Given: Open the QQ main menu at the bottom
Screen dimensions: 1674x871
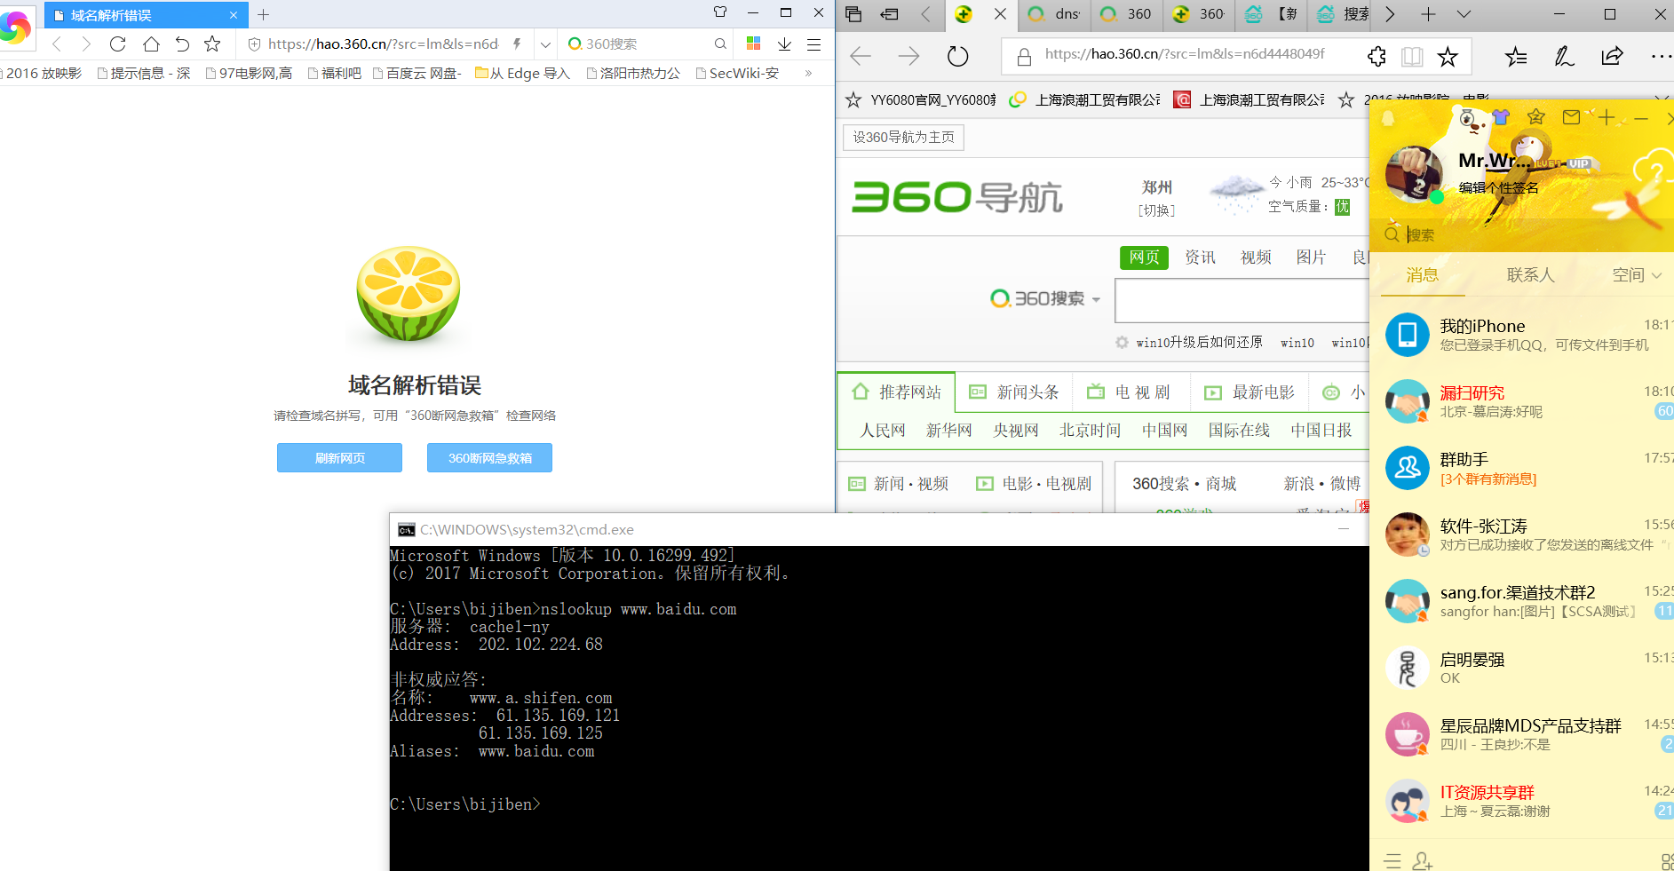Looking at the screenshot, I should 1392,860.
